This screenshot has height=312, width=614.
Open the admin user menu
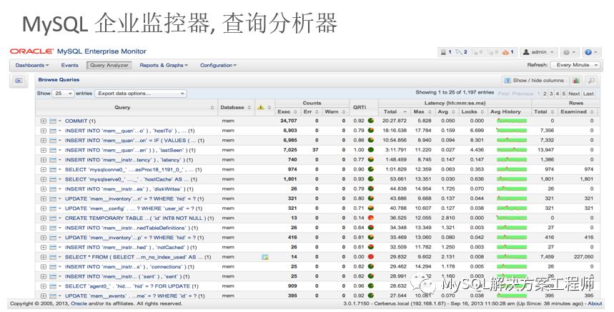tap(538, 52)
